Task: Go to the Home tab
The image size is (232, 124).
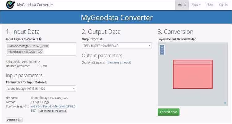Action: [x=182, y=5]
